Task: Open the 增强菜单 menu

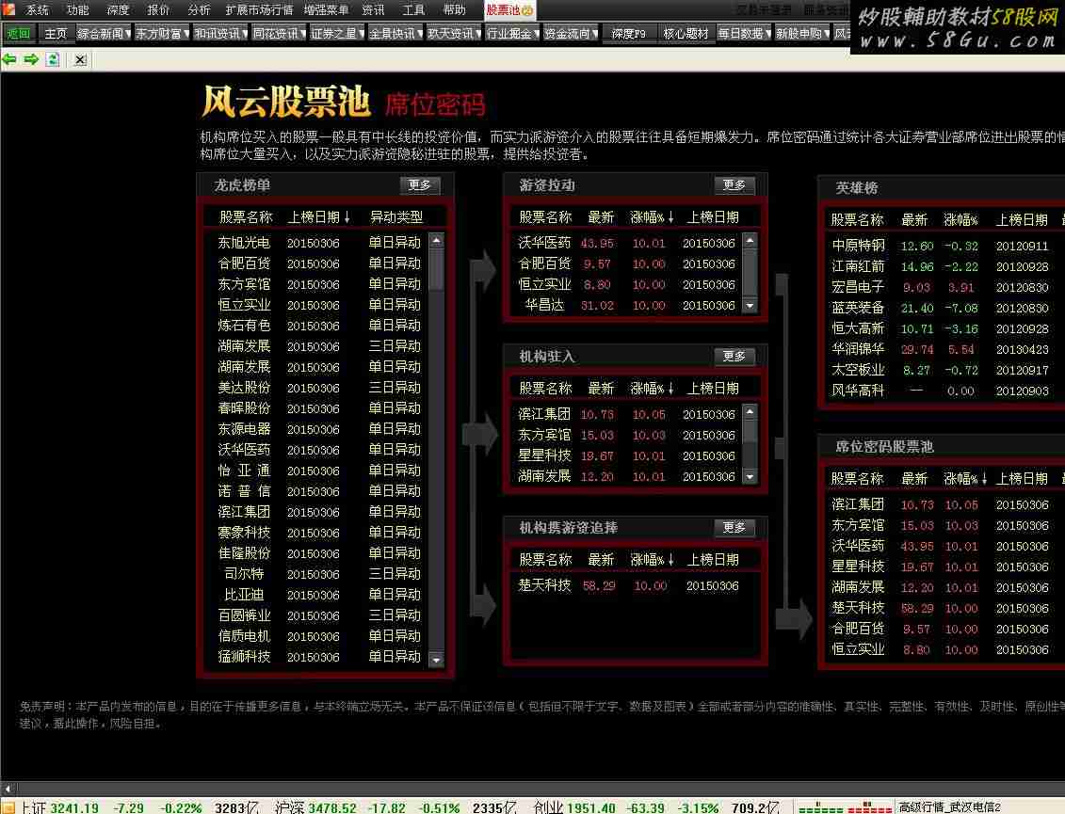Action: point(326,9)
